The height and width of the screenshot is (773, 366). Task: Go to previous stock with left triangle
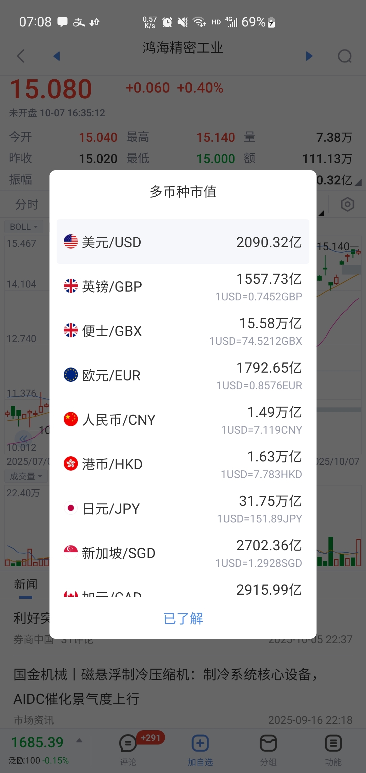pyautogui.click(x=57, y=56)
